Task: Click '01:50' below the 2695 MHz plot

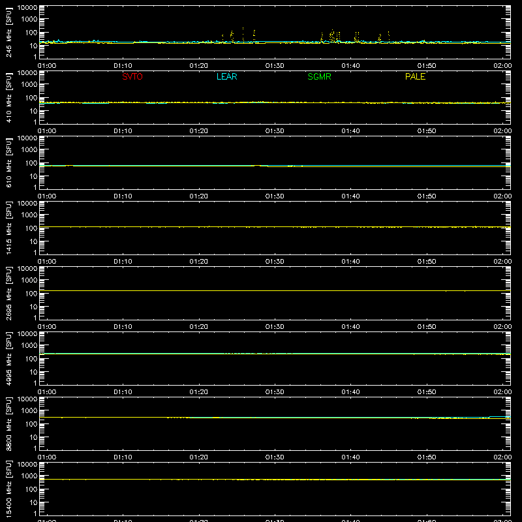Action: tap(427, 327)
